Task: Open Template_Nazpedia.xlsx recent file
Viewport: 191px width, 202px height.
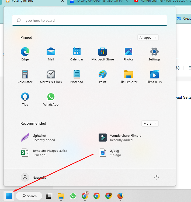Action: click(44, 153)
